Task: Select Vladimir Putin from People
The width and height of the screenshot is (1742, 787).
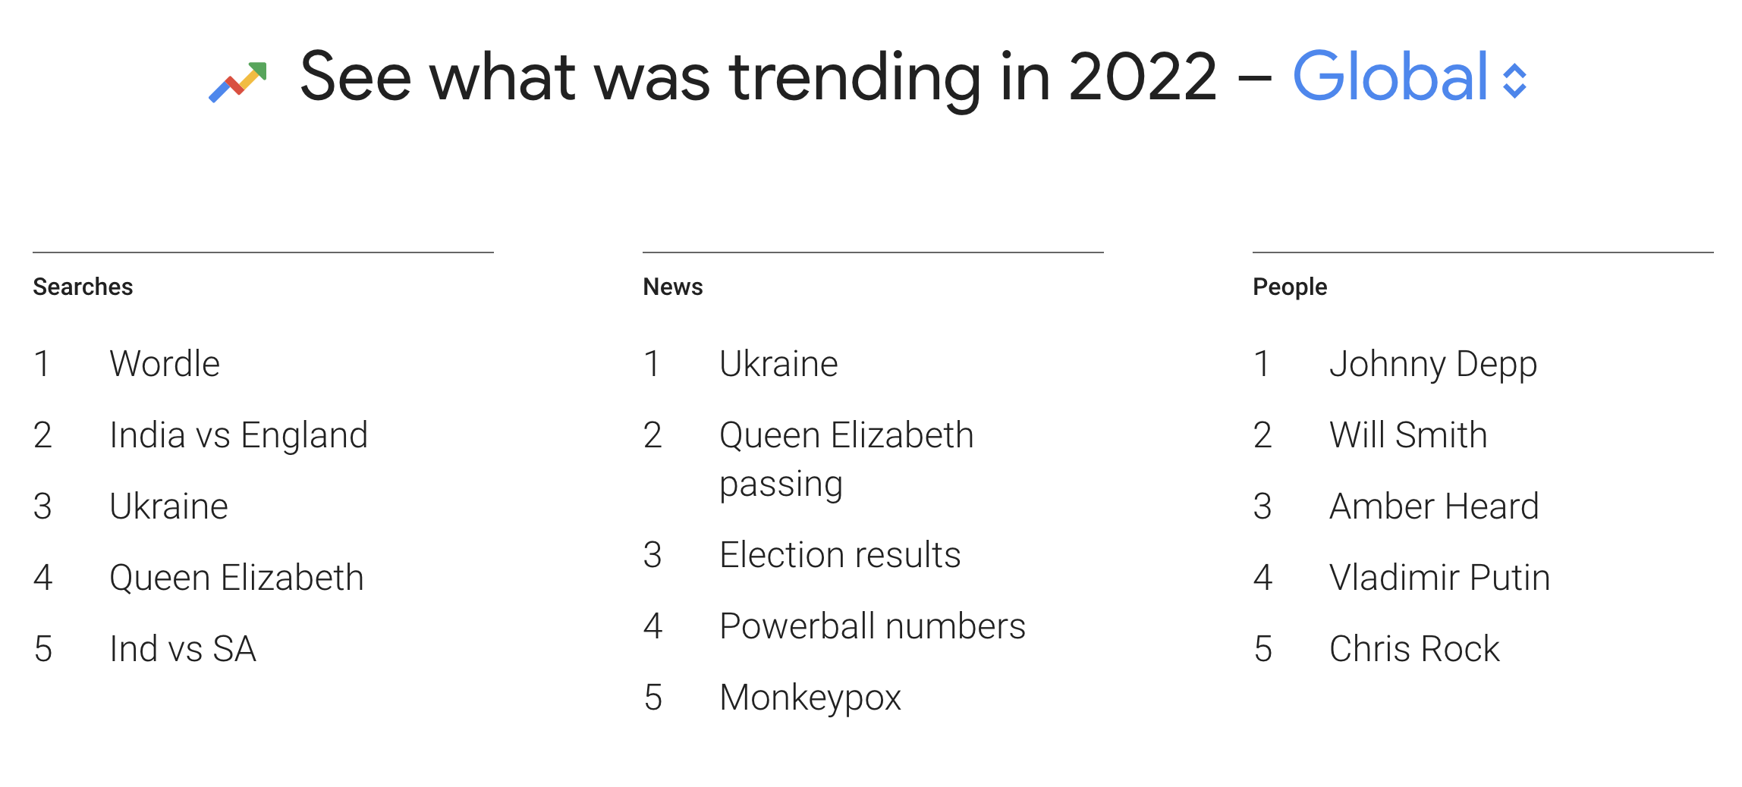Action: coord(1439,578)
